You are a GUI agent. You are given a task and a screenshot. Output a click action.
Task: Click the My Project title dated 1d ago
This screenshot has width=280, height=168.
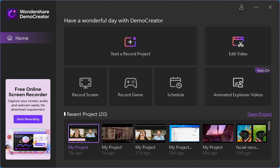112,147
